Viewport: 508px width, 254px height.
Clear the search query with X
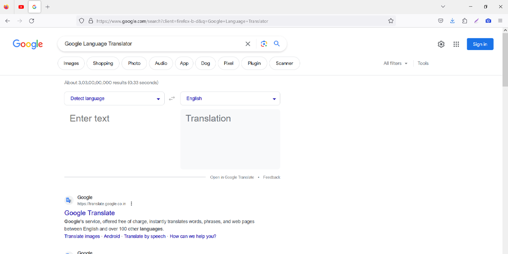point(248,44)
